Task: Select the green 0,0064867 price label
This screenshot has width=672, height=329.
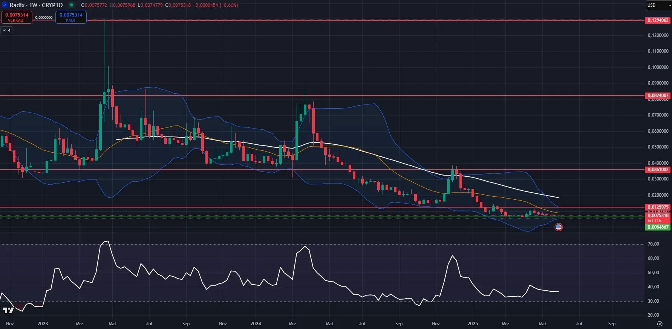Action: (x=658, y=227)
